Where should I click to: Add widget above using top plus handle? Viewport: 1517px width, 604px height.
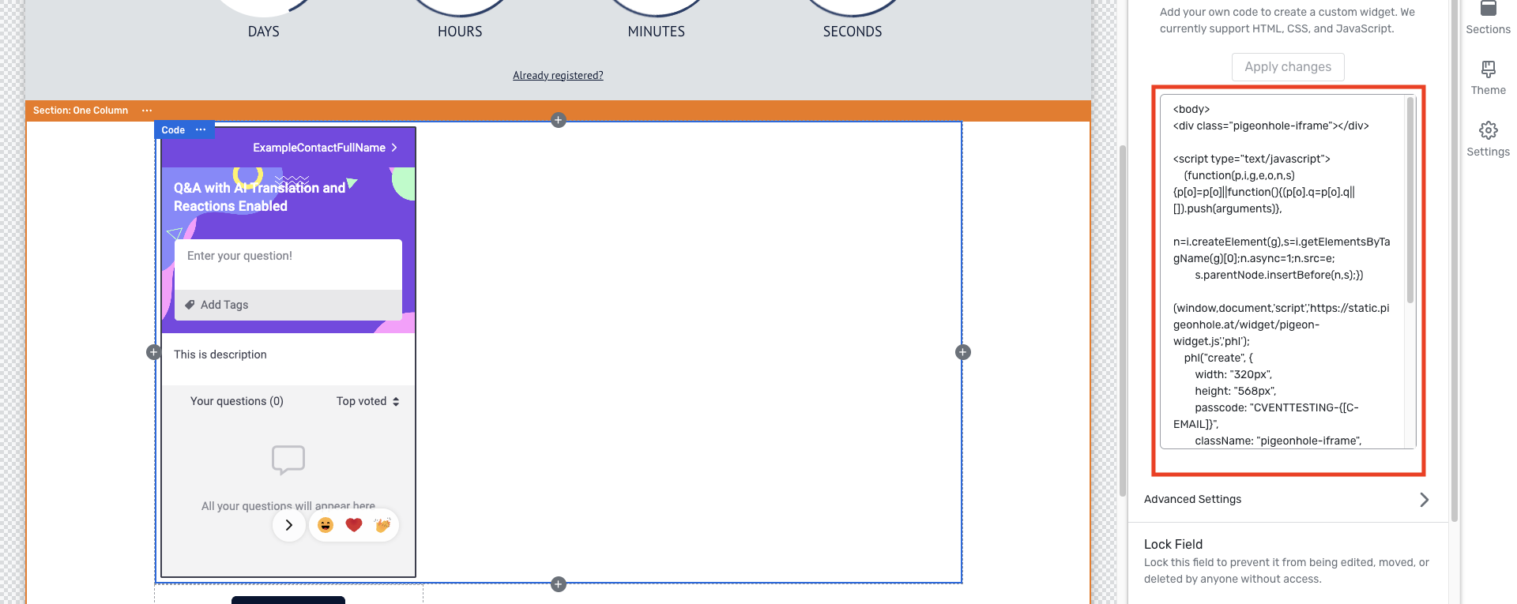[559, 120]
